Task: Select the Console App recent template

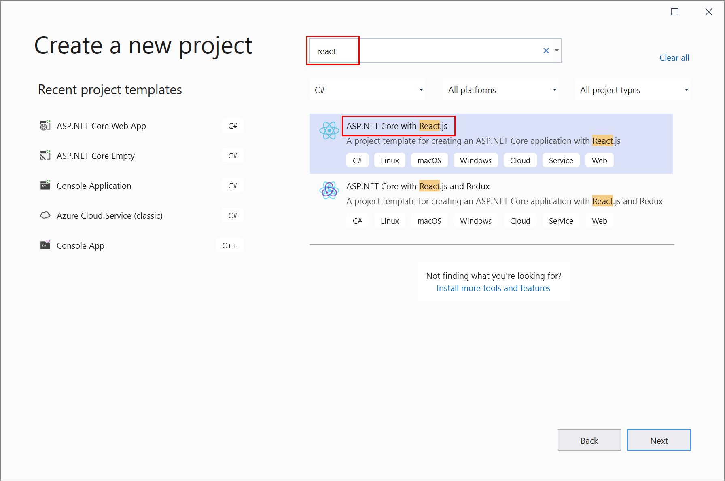Action: tap(80, 245)
